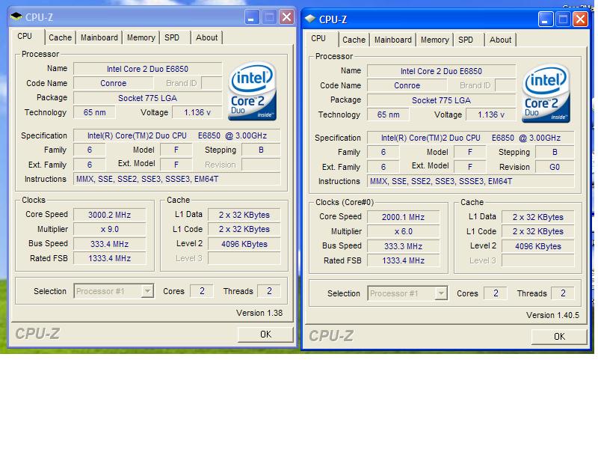Click Threads count in left window

coord(269,291)
